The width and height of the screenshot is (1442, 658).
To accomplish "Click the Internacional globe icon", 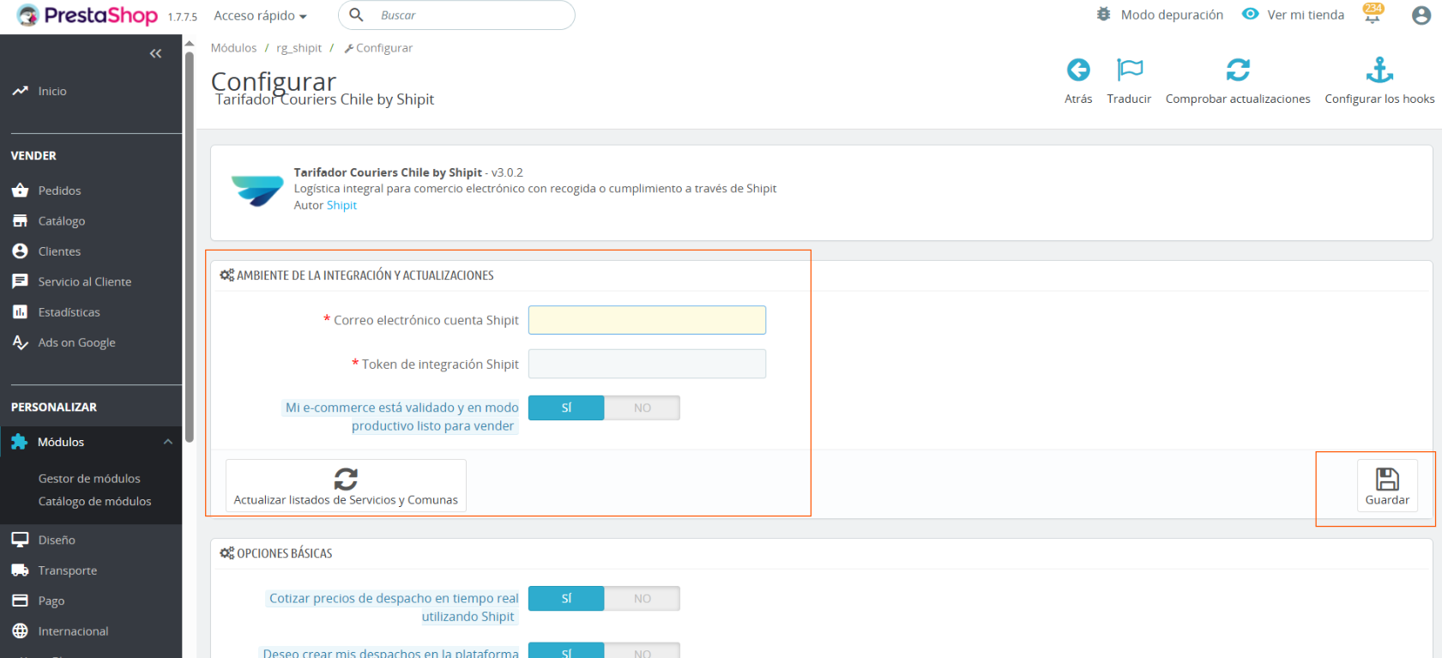I will click(20, 631).
